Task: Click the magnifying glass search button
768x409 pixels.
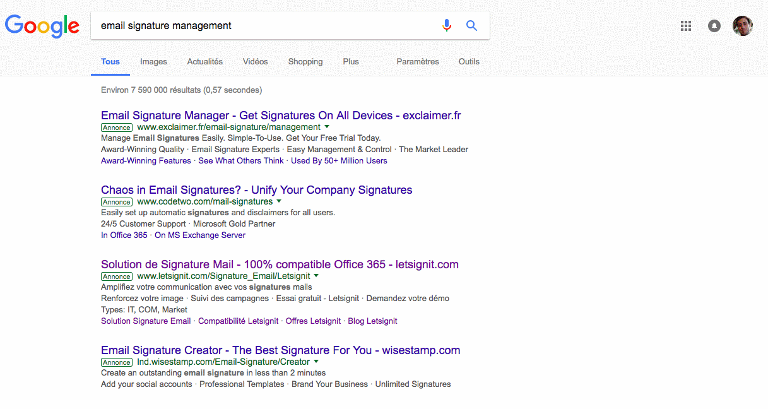Action: 471,25
